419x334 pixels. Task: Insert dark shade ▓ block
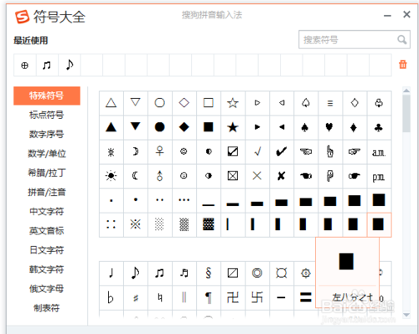(209, 224)
